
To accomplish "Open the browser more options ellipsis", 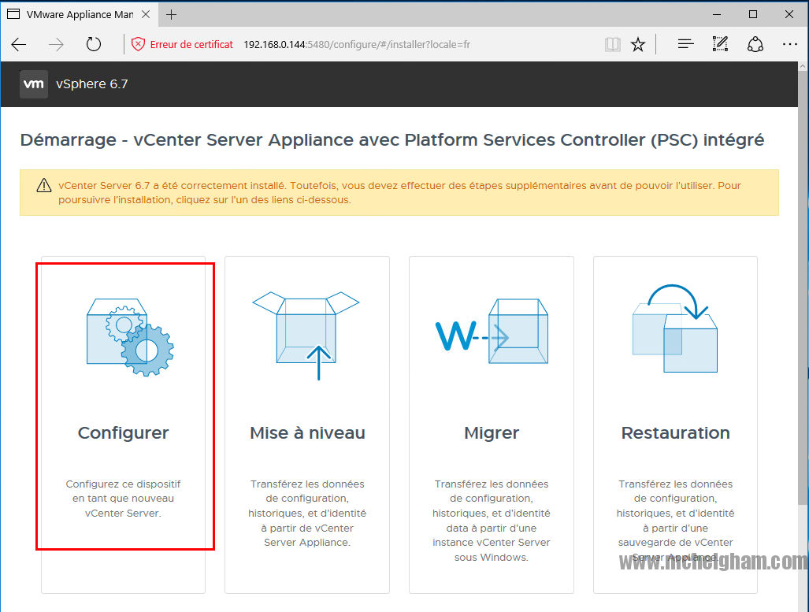I will coord(790,44).
